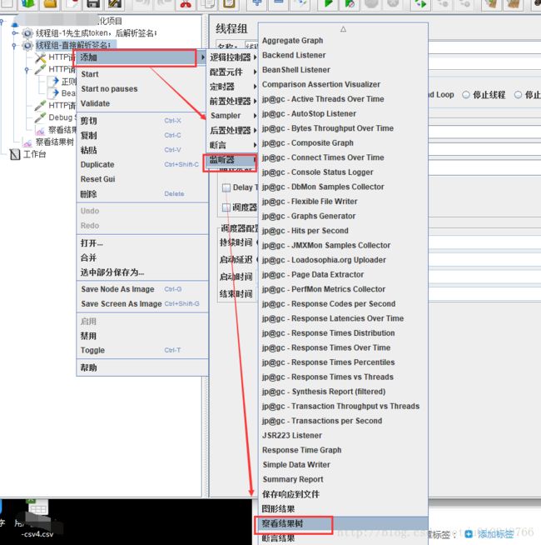
Task: Open the 监听器 listener submenu
Action: (231, 160)
